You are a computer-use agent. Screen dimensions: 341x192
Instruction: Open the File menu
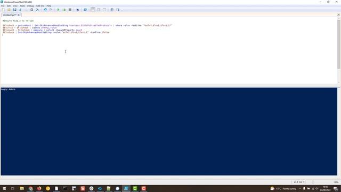pyautogui.click(x=3, y=6)
